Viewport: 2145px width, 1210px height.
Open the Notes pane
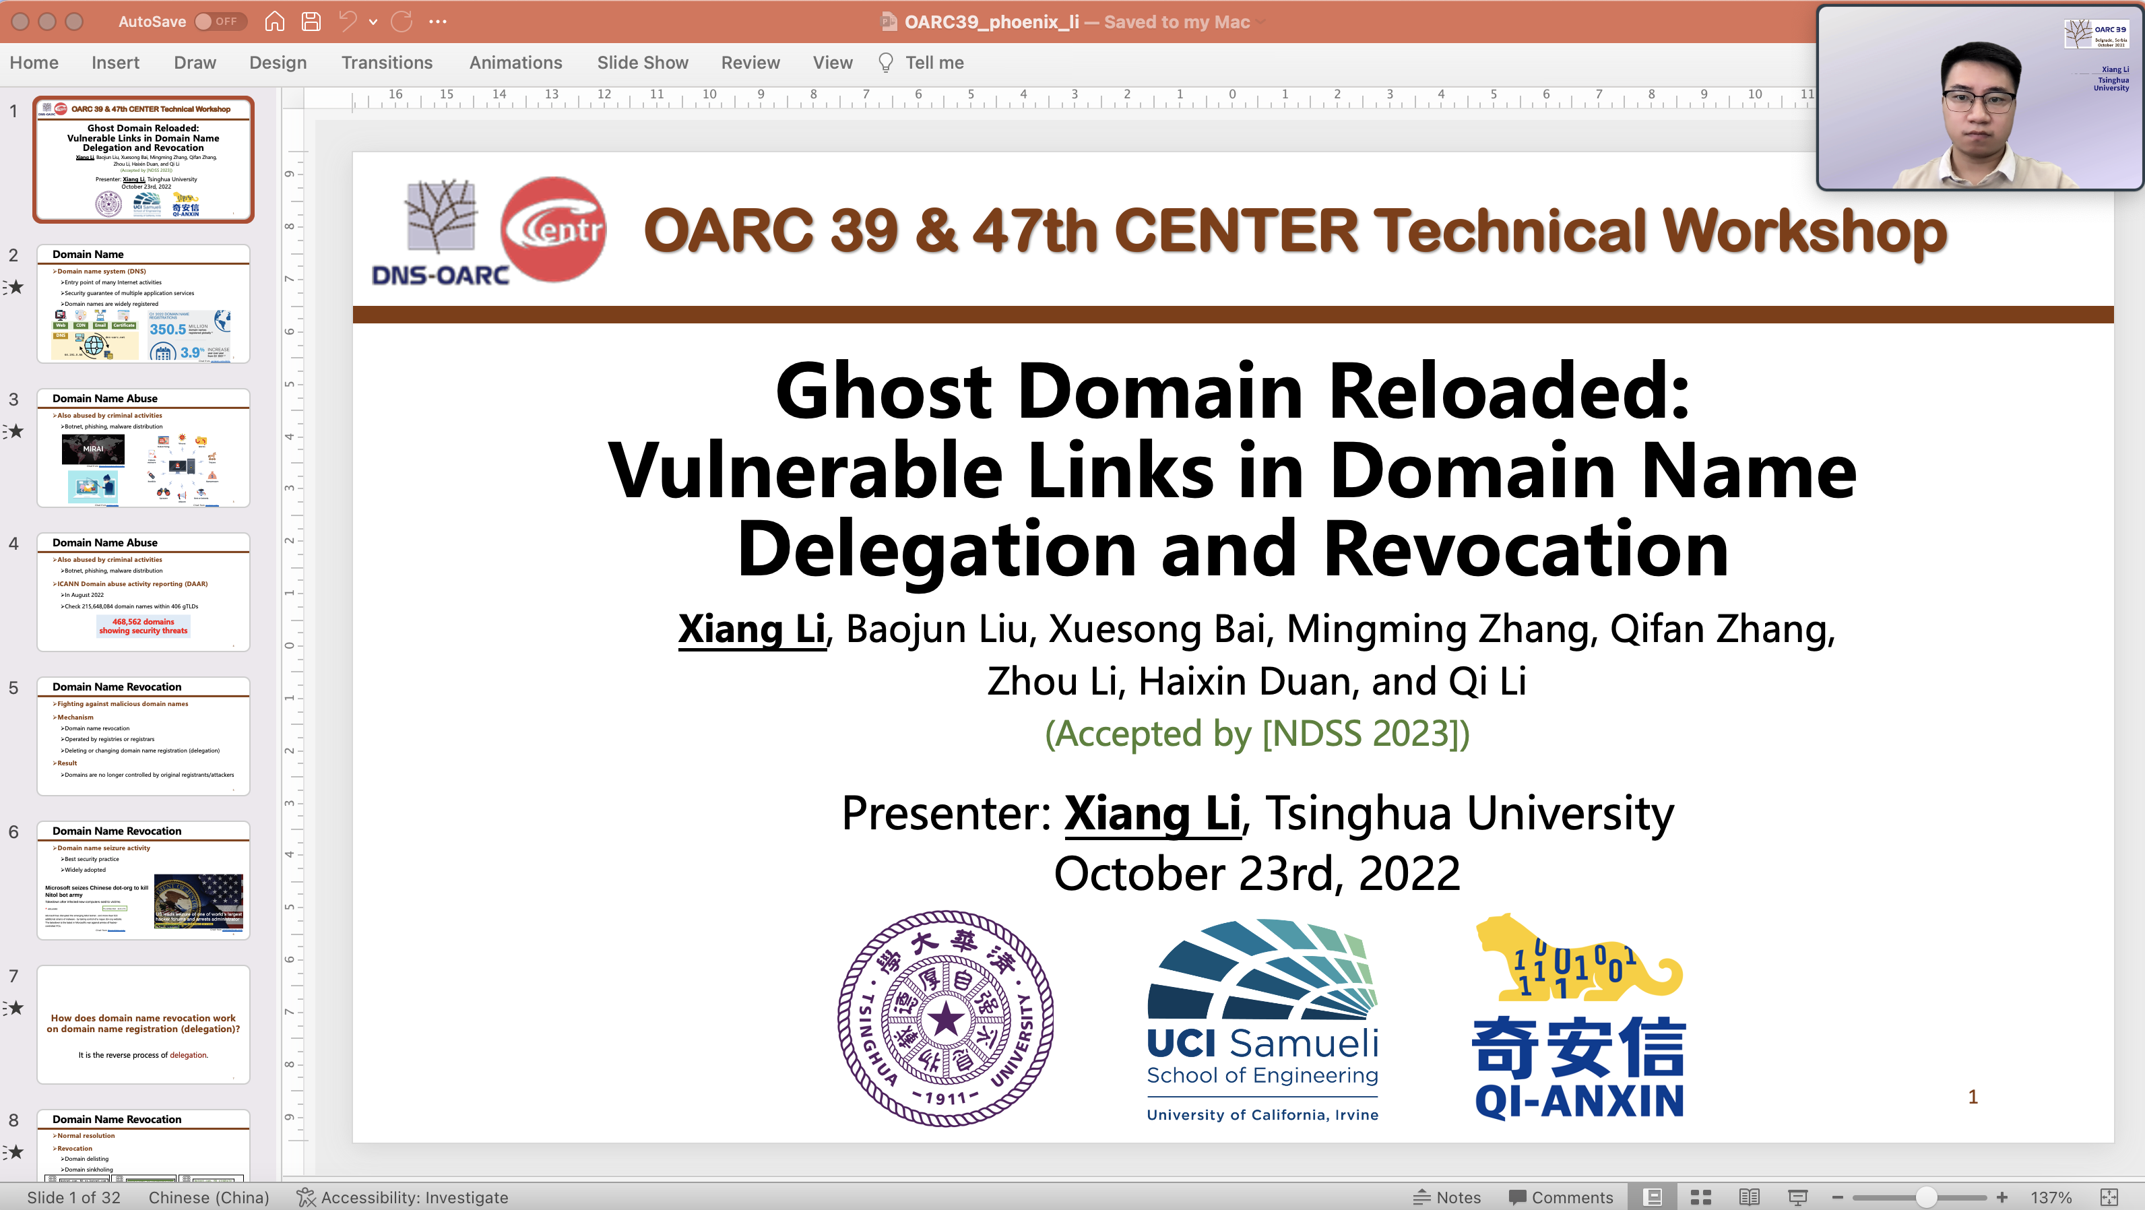click(1448, 1197)
